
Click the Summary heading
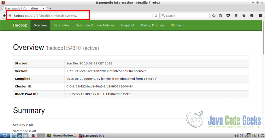[29, 111]
